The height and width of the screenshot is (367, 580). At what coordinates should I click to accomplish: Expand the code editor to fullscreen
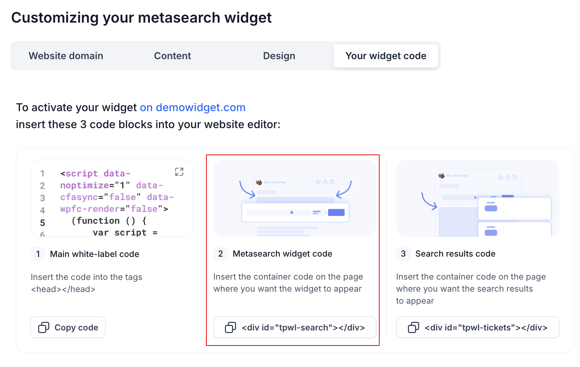point(179,172)
